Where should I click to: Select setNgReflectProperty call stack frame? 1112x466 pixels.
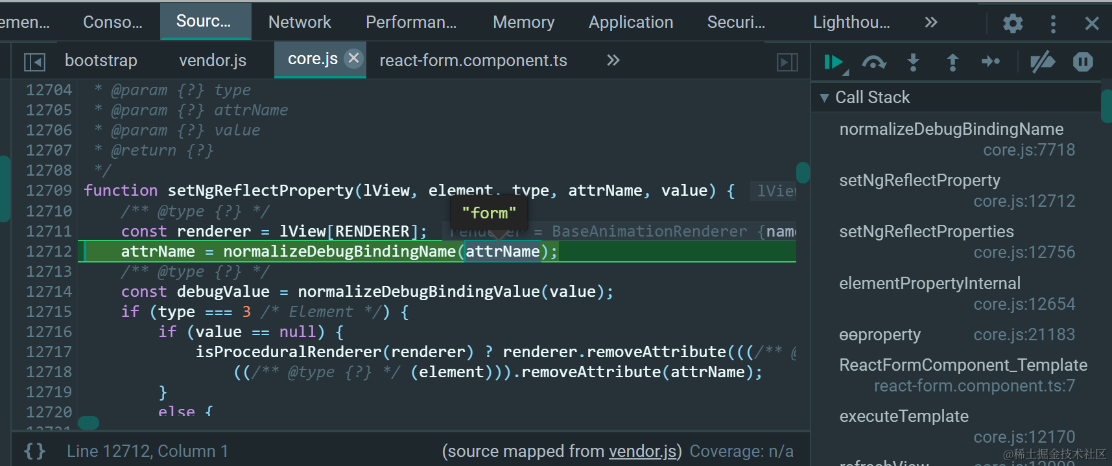pos(957,191)
